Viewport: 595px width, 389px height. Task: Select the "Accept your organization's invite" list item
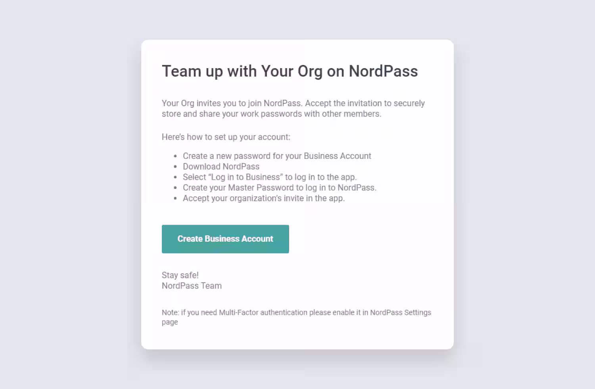tap(264, 198)
